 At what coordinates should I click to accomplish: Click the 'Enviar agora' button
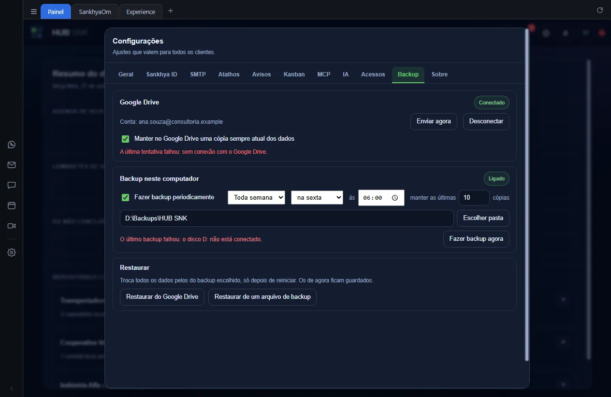434,121
